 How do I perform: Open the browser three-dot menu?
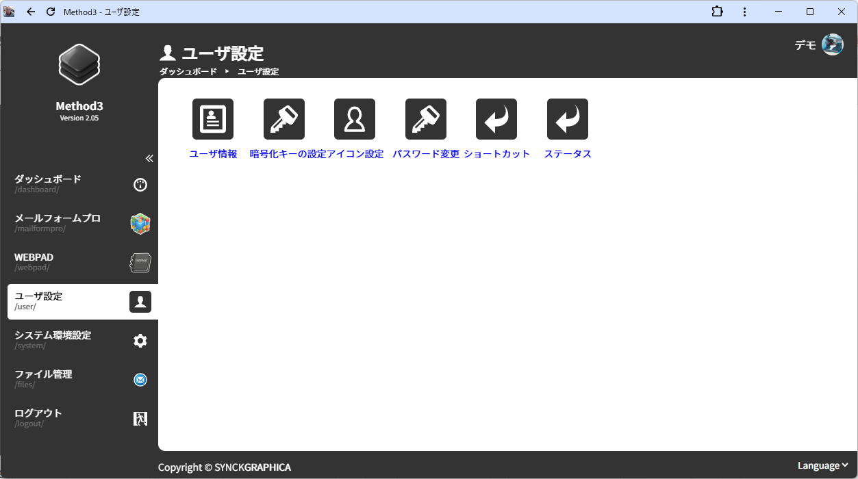[x=745, y=12]
